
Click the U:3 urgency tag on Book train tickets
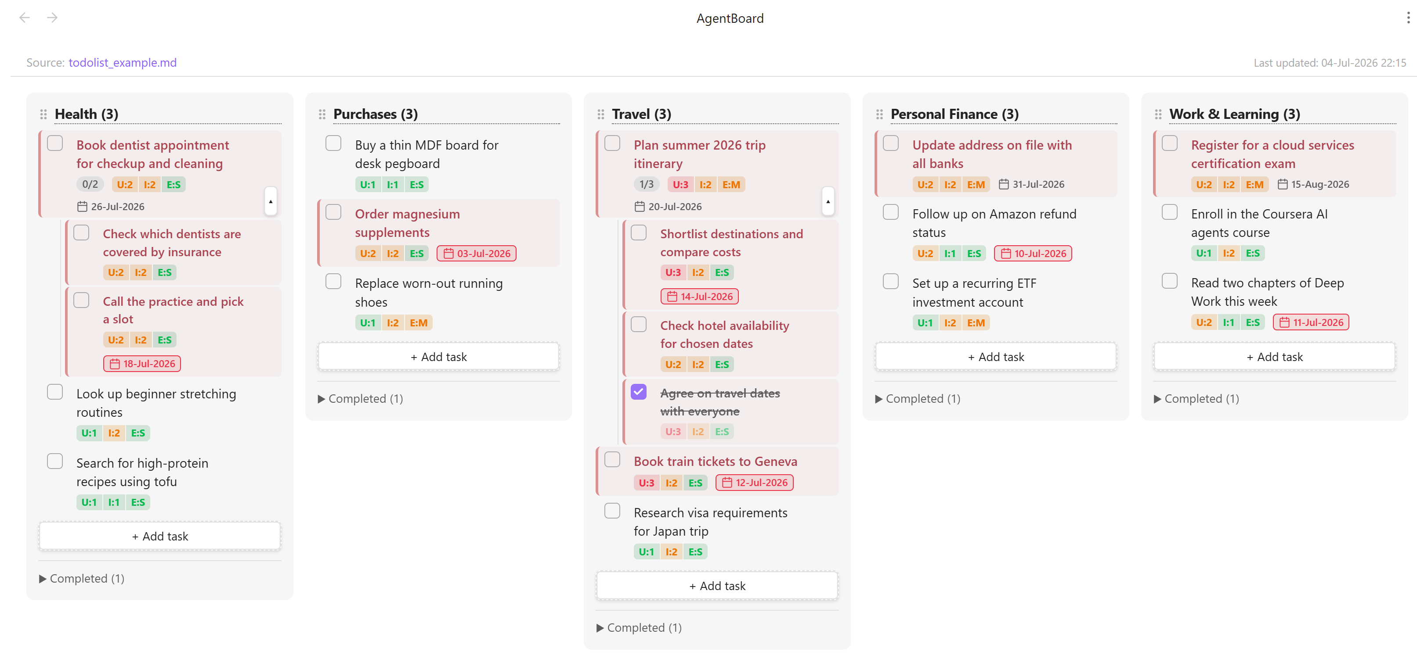646,483
